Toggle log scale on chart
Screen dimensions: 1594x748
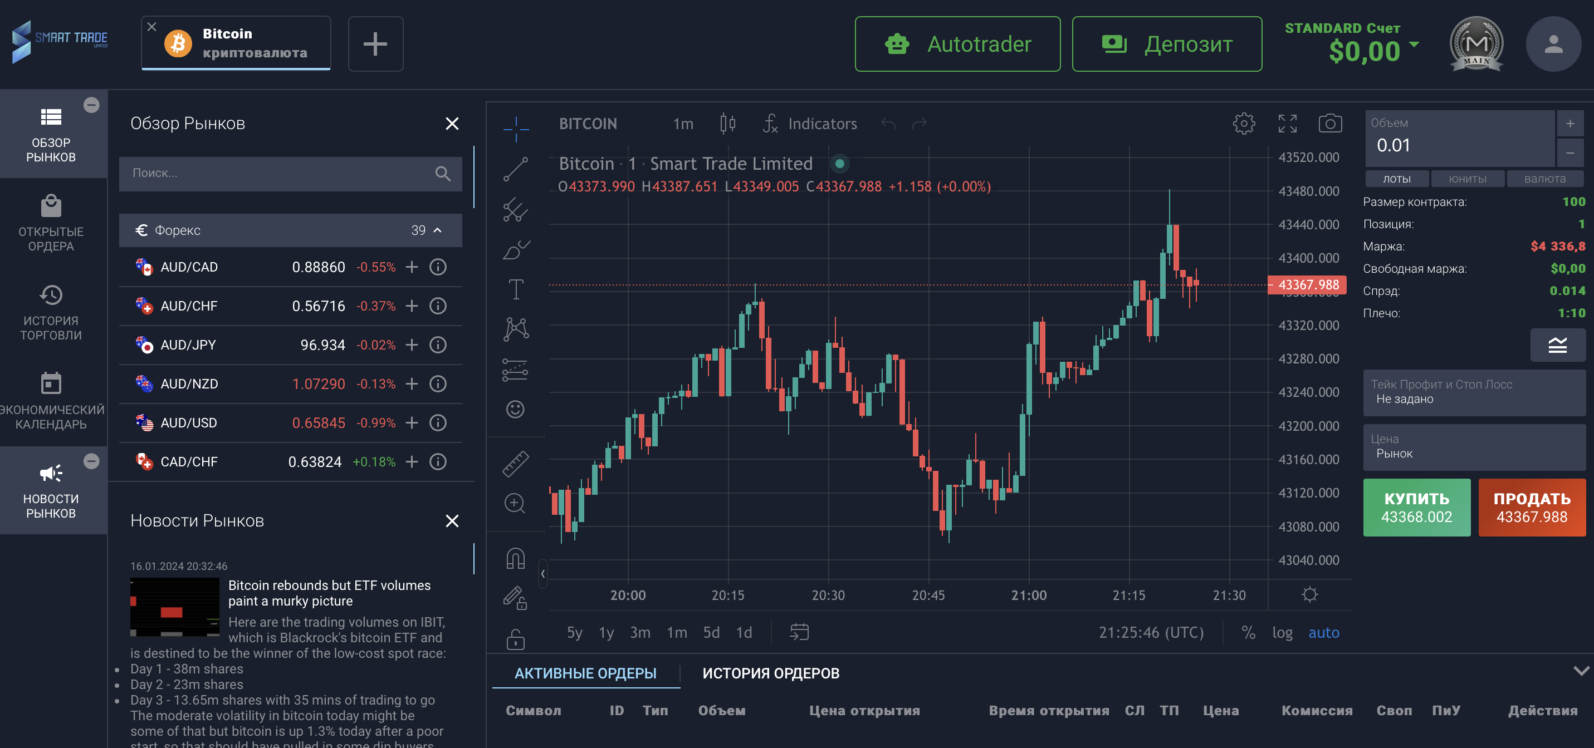(1282, 632)
